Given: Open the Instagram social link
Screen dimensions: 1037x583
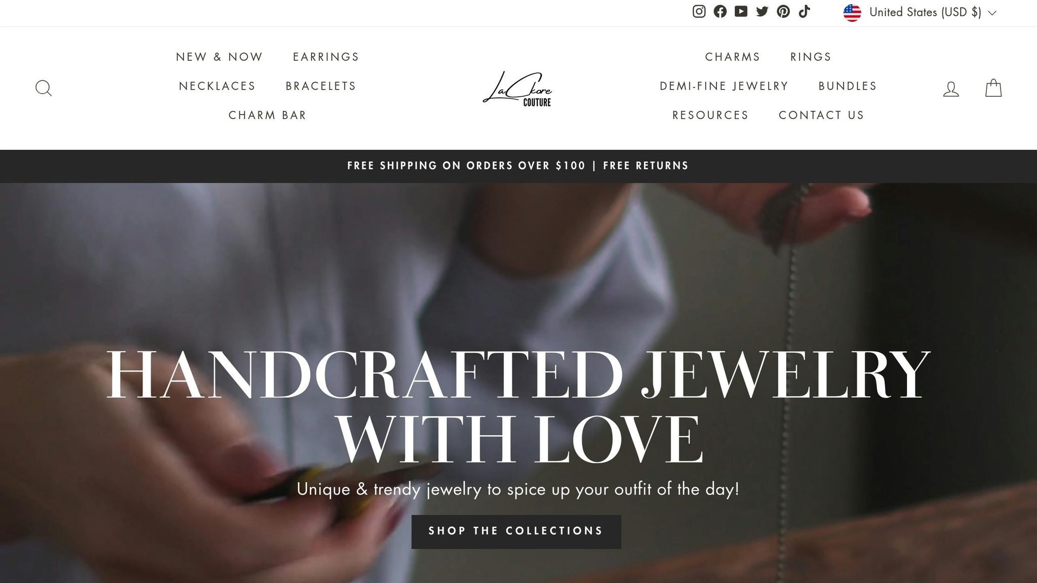Looking at the screenshot, I should tap(699, 12).
